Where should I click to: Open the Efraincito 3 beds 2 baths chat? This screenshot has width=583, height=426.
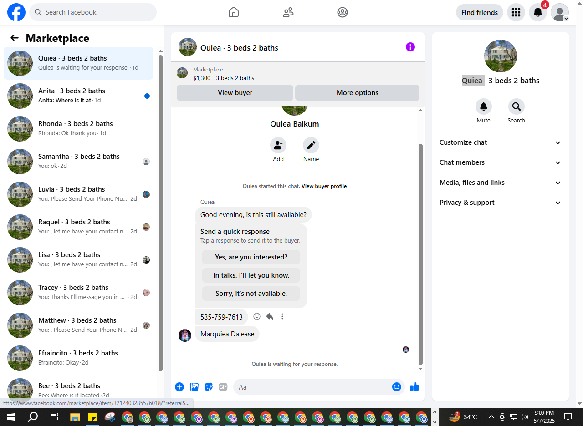pyautogui.click(x=79, y=358)
